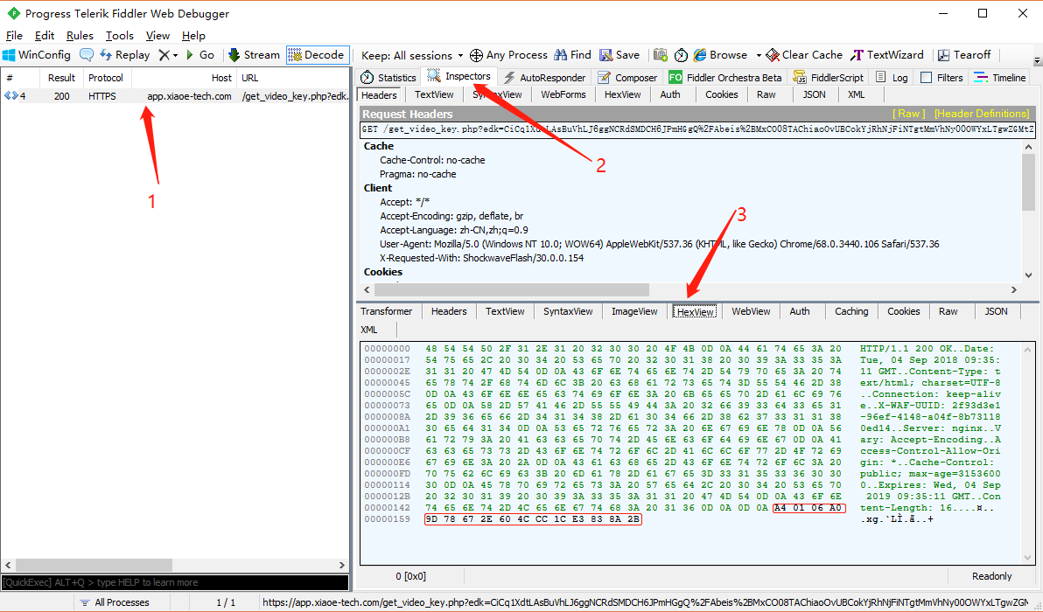Click the Go resume button
The width and height of the screenshot is (1043, 612).
(x=199, y=55)
